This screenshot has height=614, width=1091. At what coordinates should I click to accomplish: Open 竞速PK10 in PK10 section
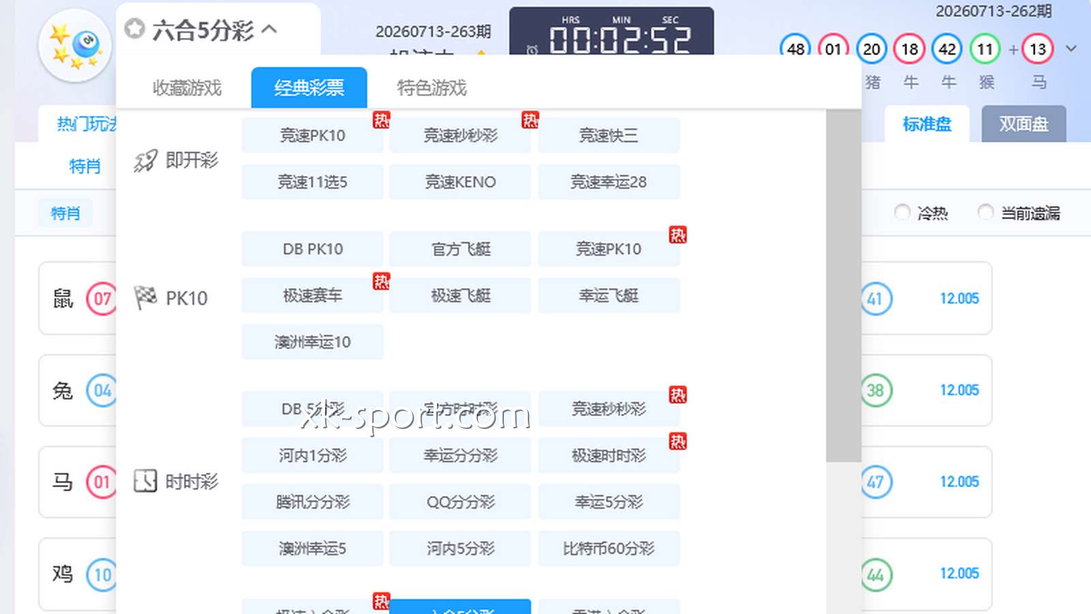click(x=609, y=249)
